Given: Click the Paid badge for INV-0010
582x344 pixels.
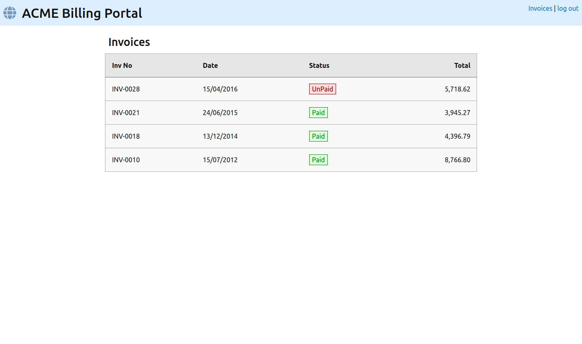Looking at the screenshot, I should coord(318,160).
